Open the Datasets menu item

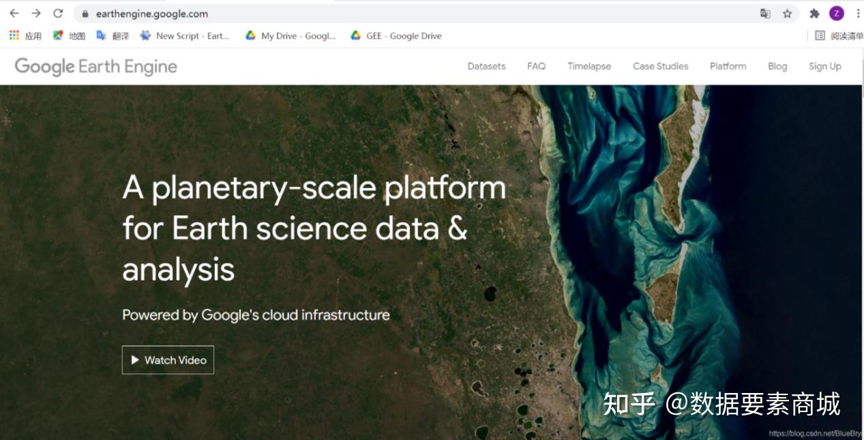click(486, 66)
